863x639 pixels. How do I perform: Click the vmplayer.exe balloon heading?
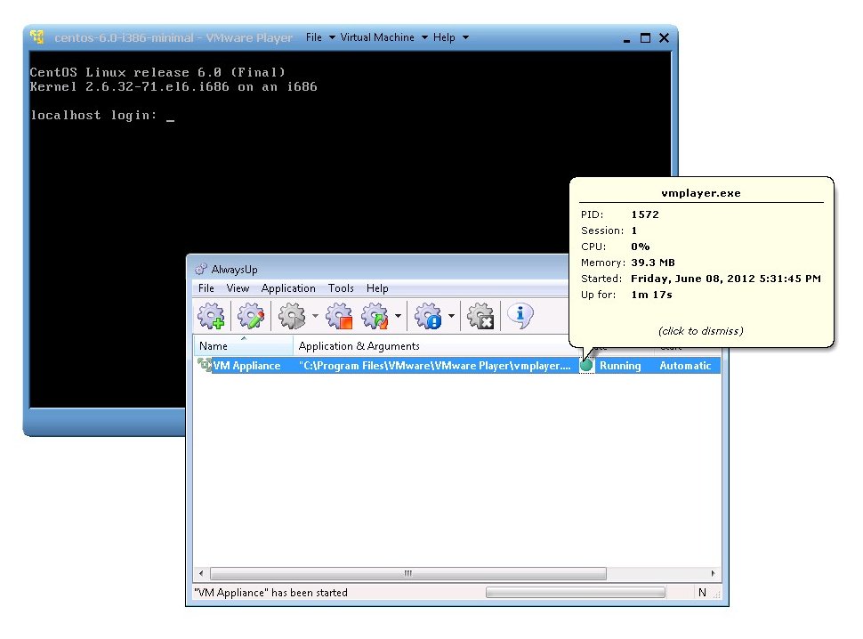(x=701, y=193)
